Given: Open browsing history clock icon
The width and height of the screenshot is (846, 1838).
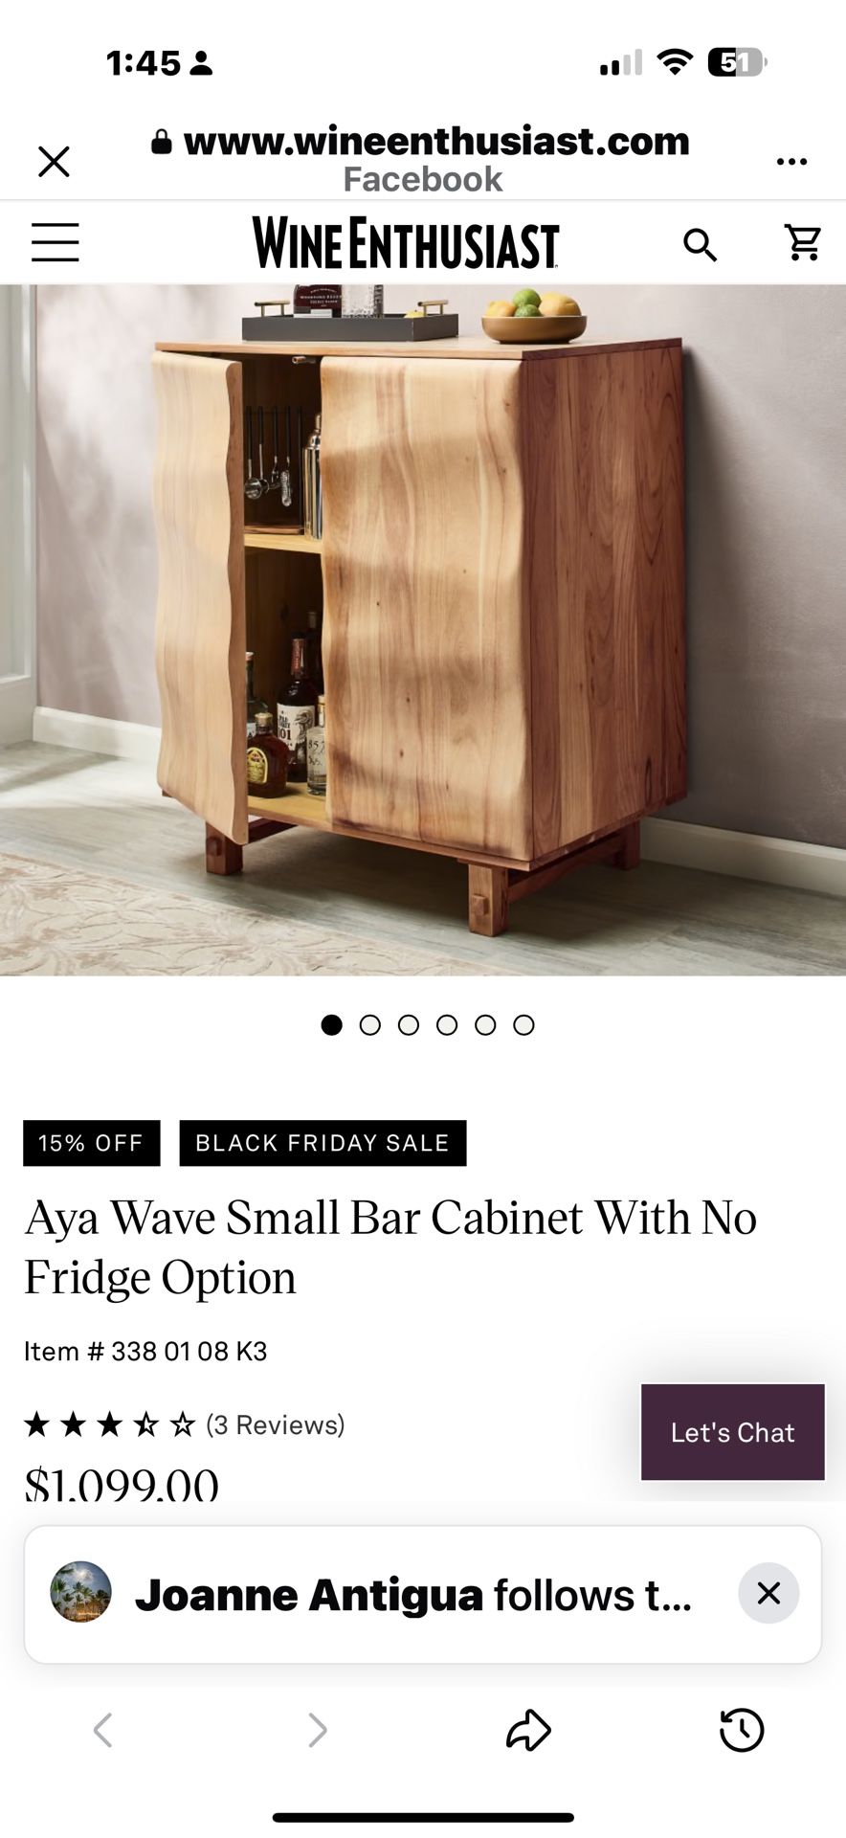Looking at the screenshot, I should (x=742, y=1730).
